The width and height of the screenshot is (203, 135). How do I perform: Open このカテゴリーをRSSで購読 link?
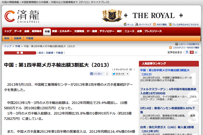point(186,48)
